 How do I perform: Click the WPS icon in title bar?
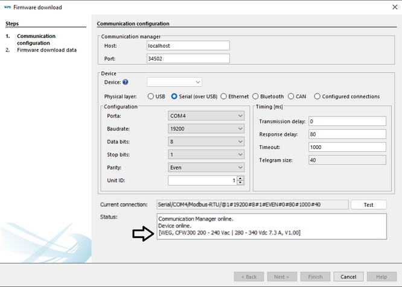click(7, 7)
